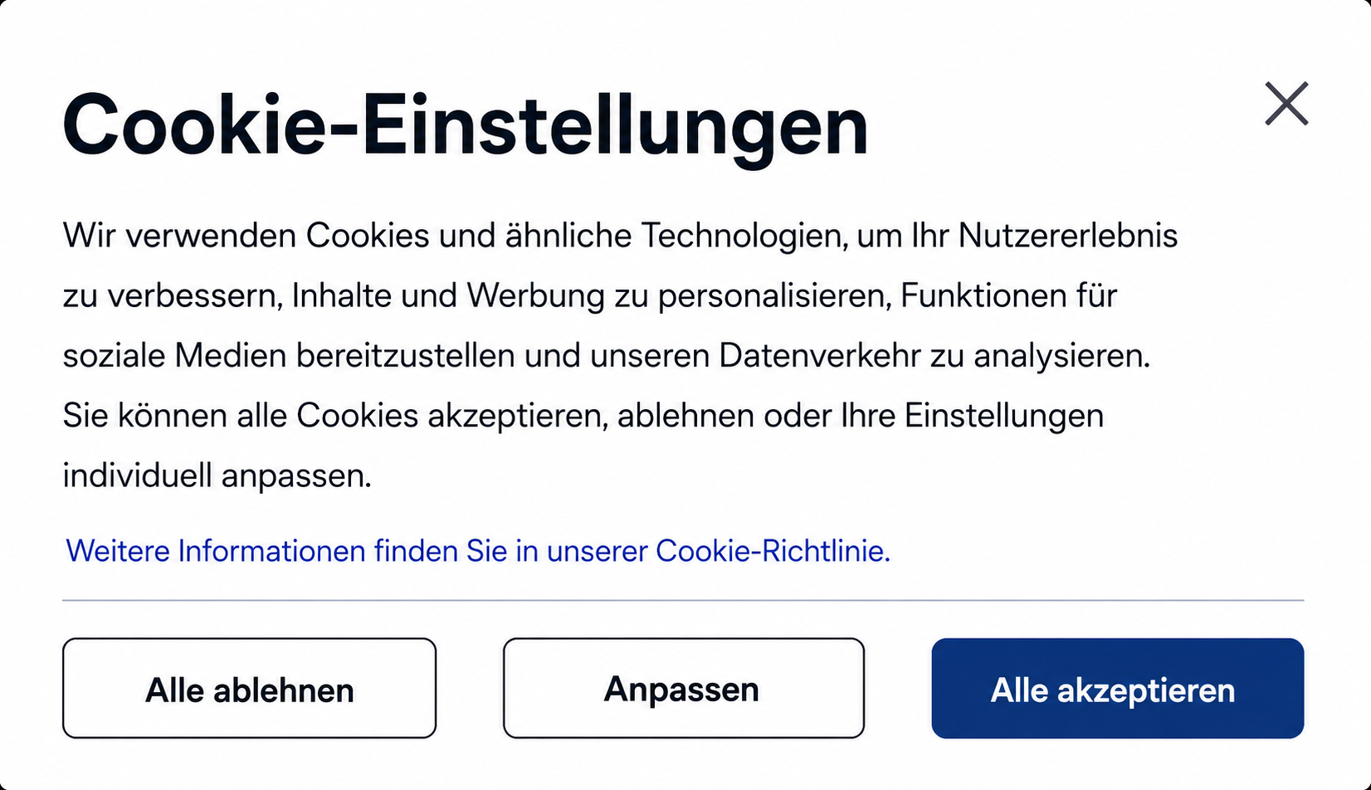1371x790 pixels.
Task: Open custom settings with Anpassen button
Action: pos(683,688)
